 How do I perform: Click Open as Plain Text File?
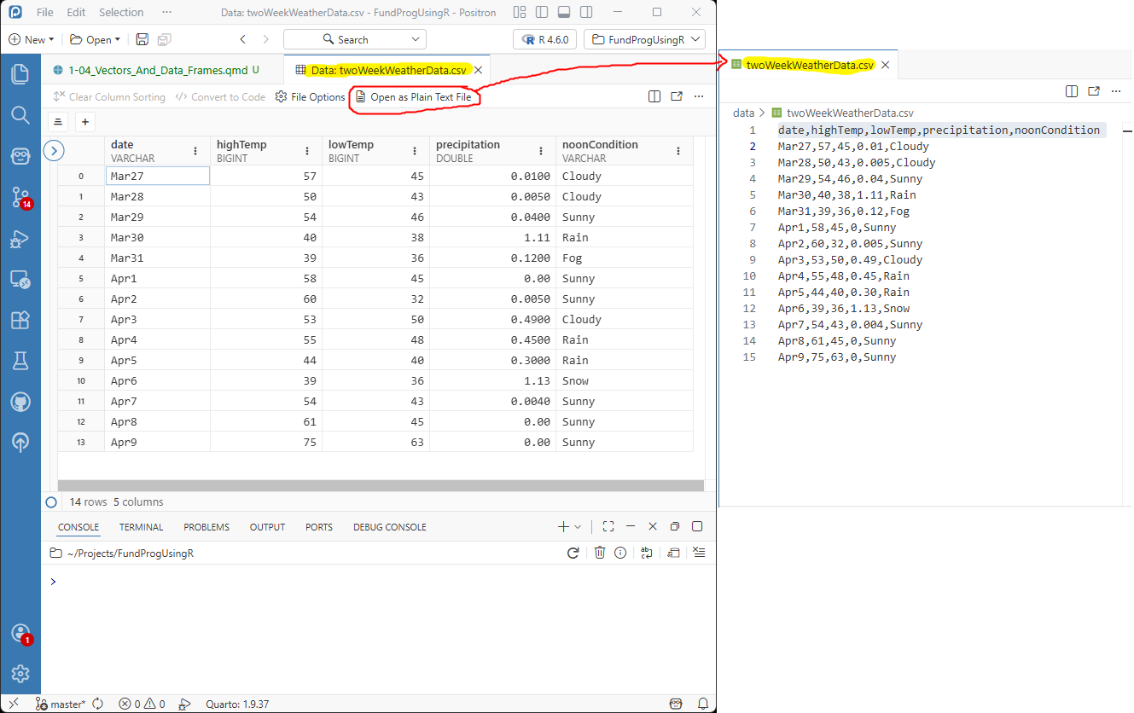coord(414,97)
